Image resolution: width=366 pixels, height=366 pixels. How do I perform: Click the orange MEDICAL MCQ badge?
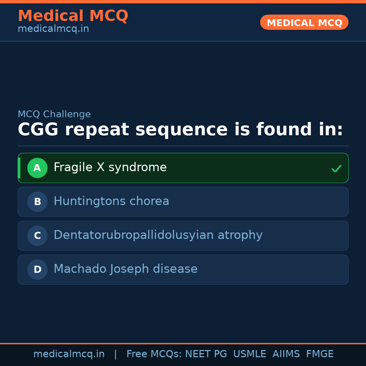pos(304,22)
